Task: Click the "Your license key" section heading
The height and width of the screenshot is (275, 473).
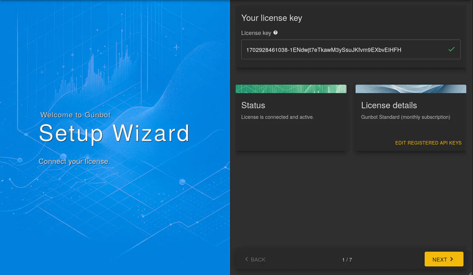Action: 272,18
